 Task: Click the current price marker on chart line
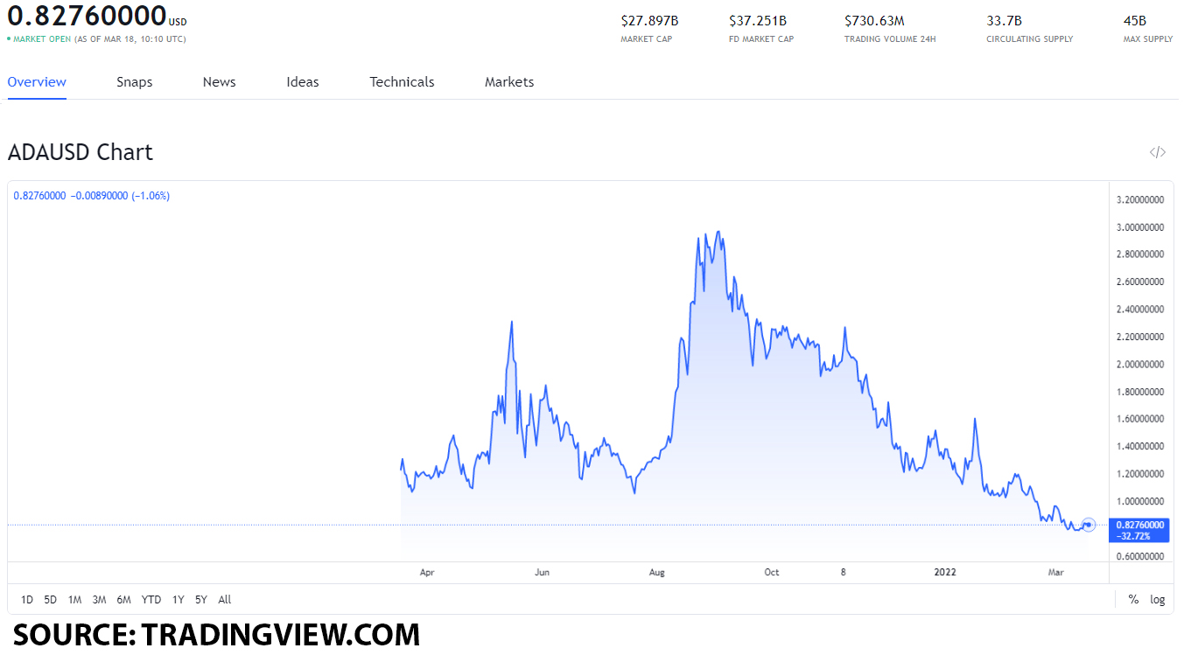click(x=1089, y=525)
